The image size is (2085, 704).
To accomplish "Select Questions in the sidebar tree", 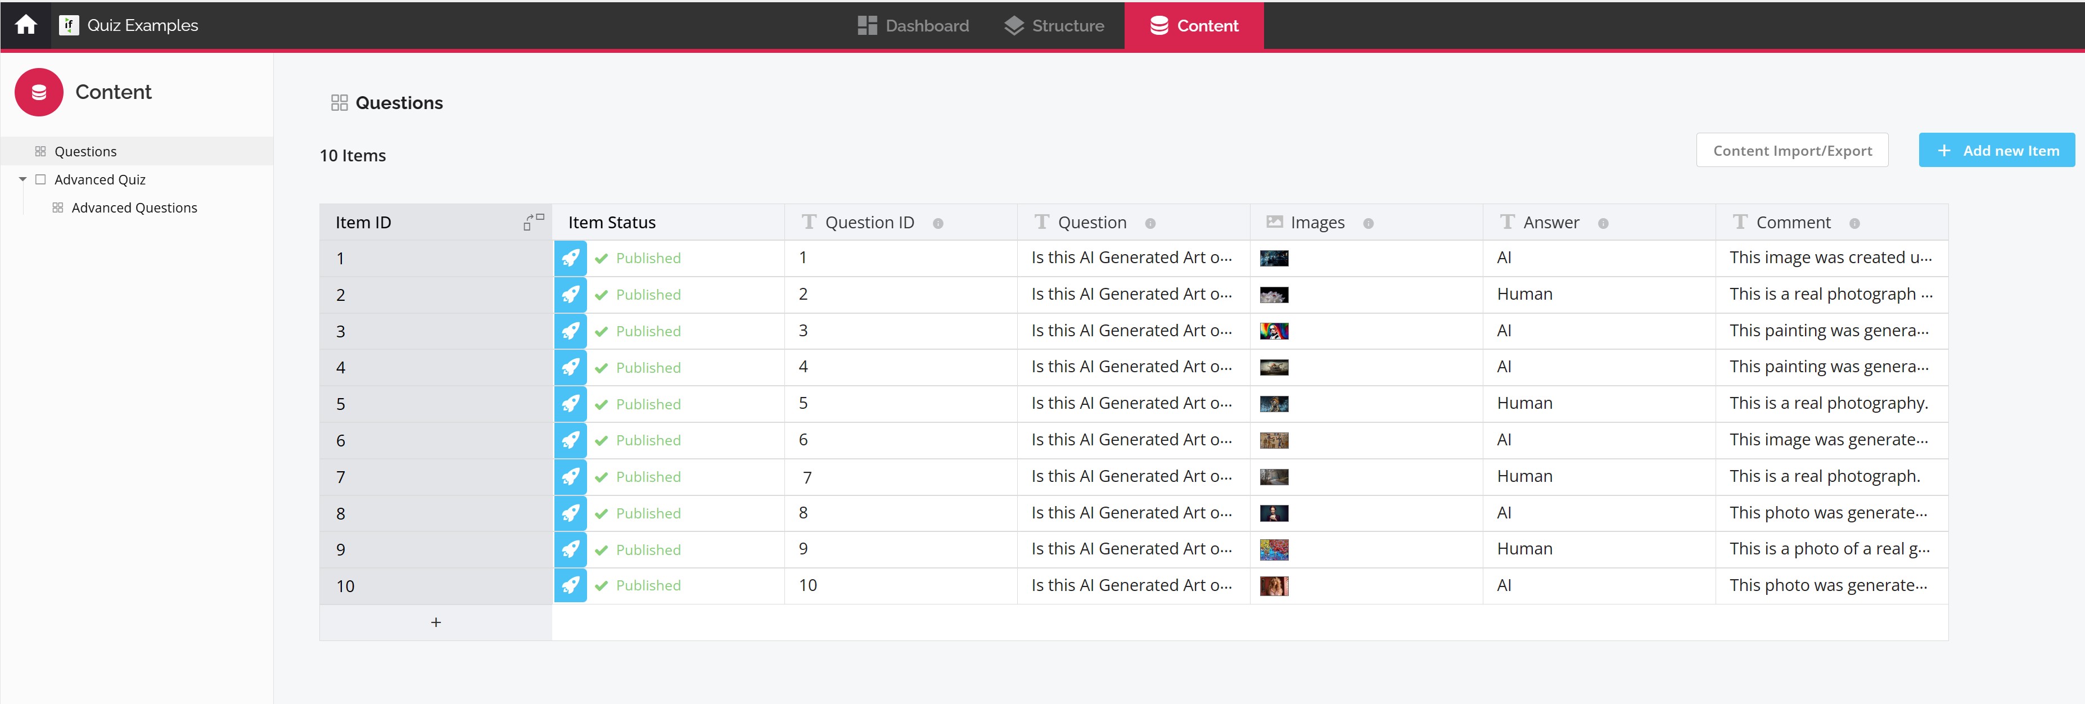I will 85,151.
